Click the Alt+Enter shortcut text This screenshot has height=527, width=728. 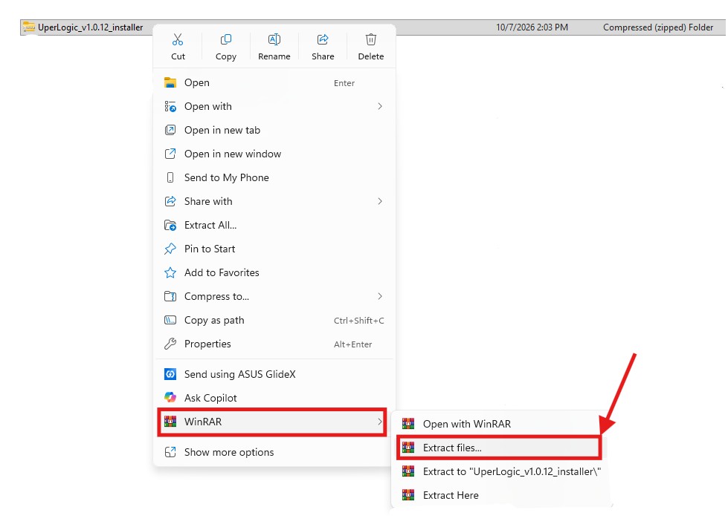(x=353, y=344)
